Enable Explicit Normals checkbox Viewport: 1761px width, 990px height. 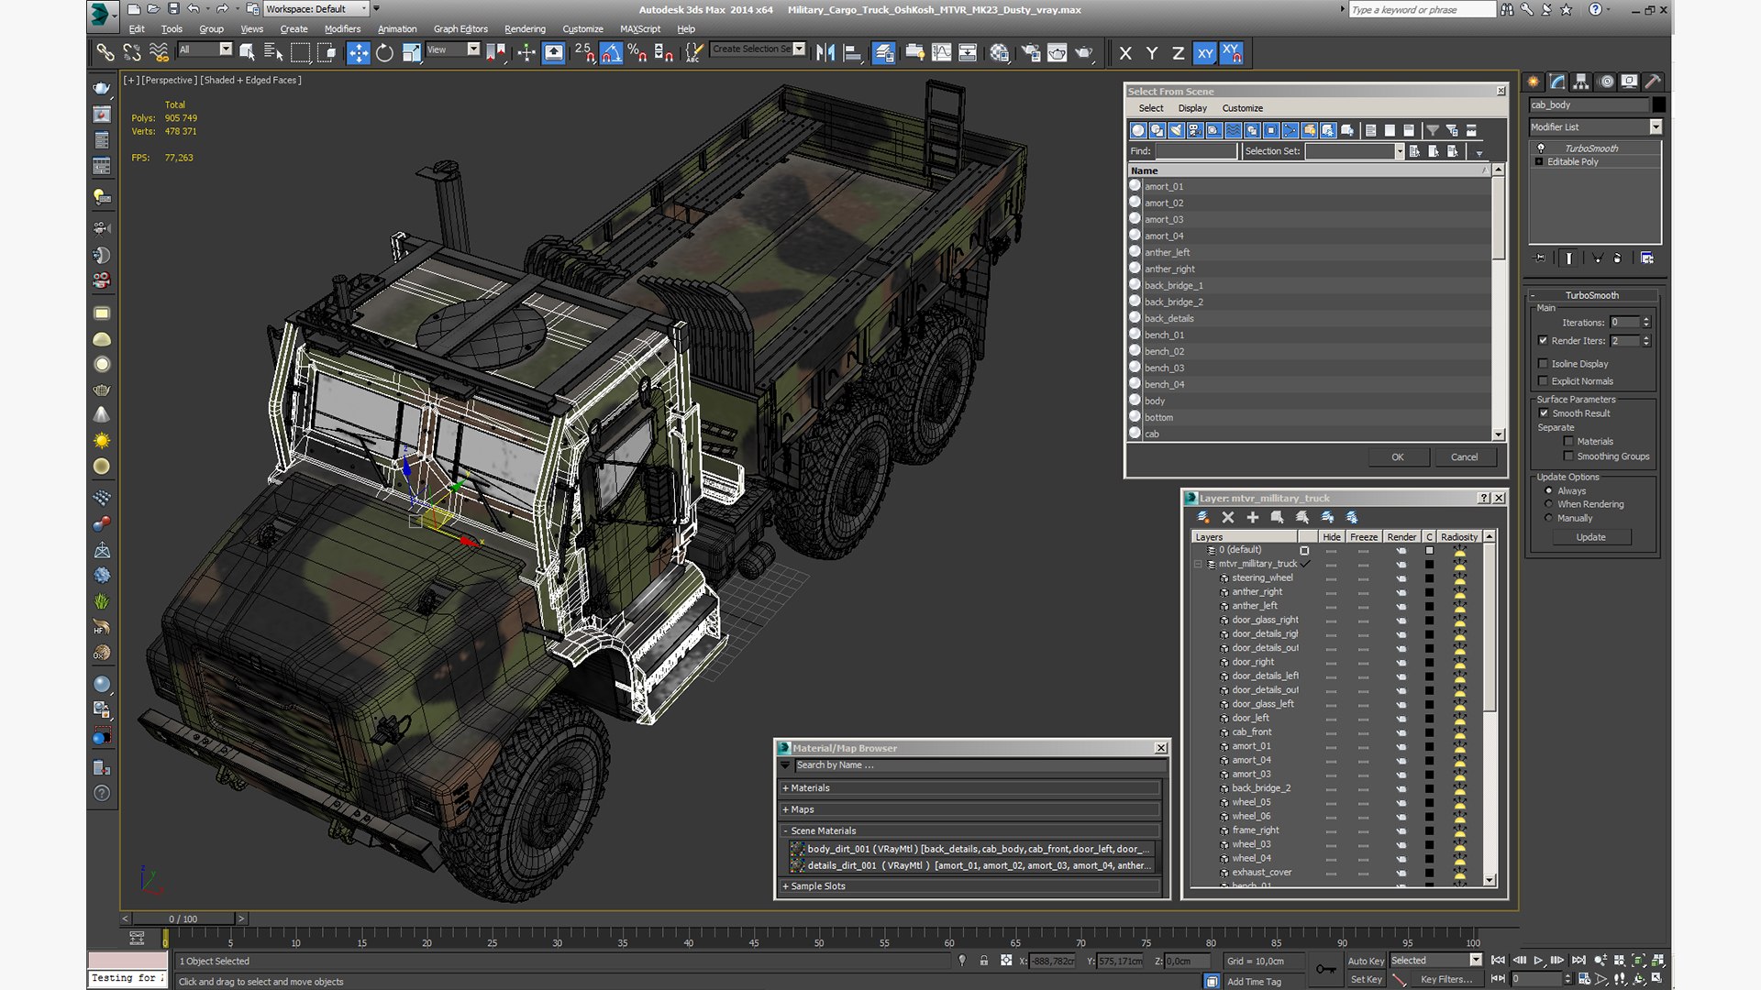1543,381
